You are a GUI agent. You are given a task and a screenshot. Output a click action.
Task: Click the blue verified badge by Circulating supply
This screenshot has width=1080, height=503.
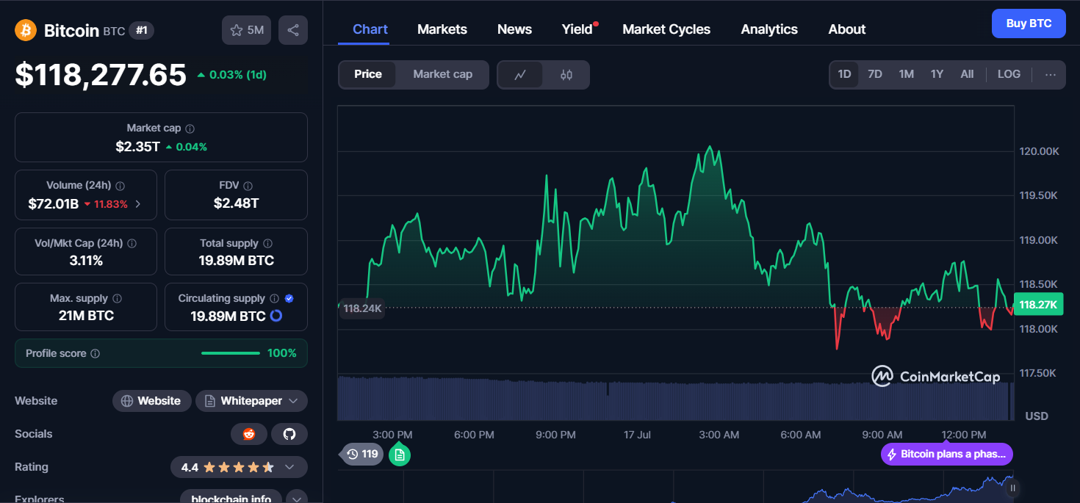pos(289,299)
